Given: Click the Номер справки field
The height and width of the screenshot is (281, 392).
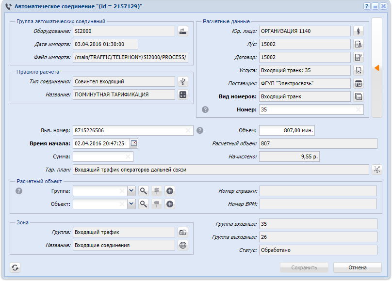Looking at the screenshot, I should [318, 191].
